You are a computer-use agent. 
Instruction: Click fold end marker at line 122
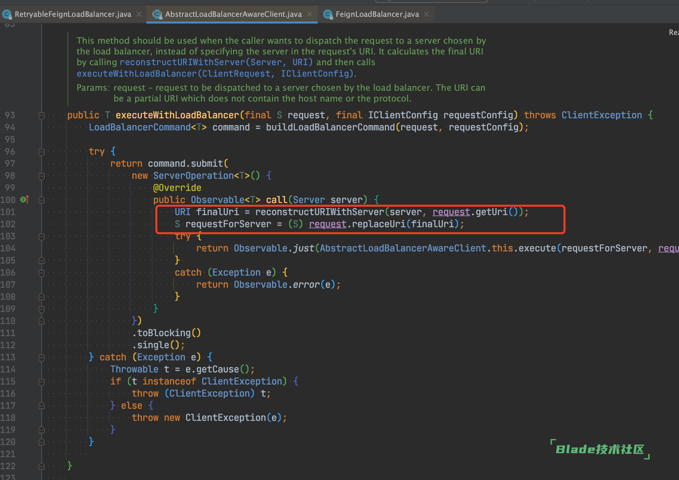tap(42, 466)
